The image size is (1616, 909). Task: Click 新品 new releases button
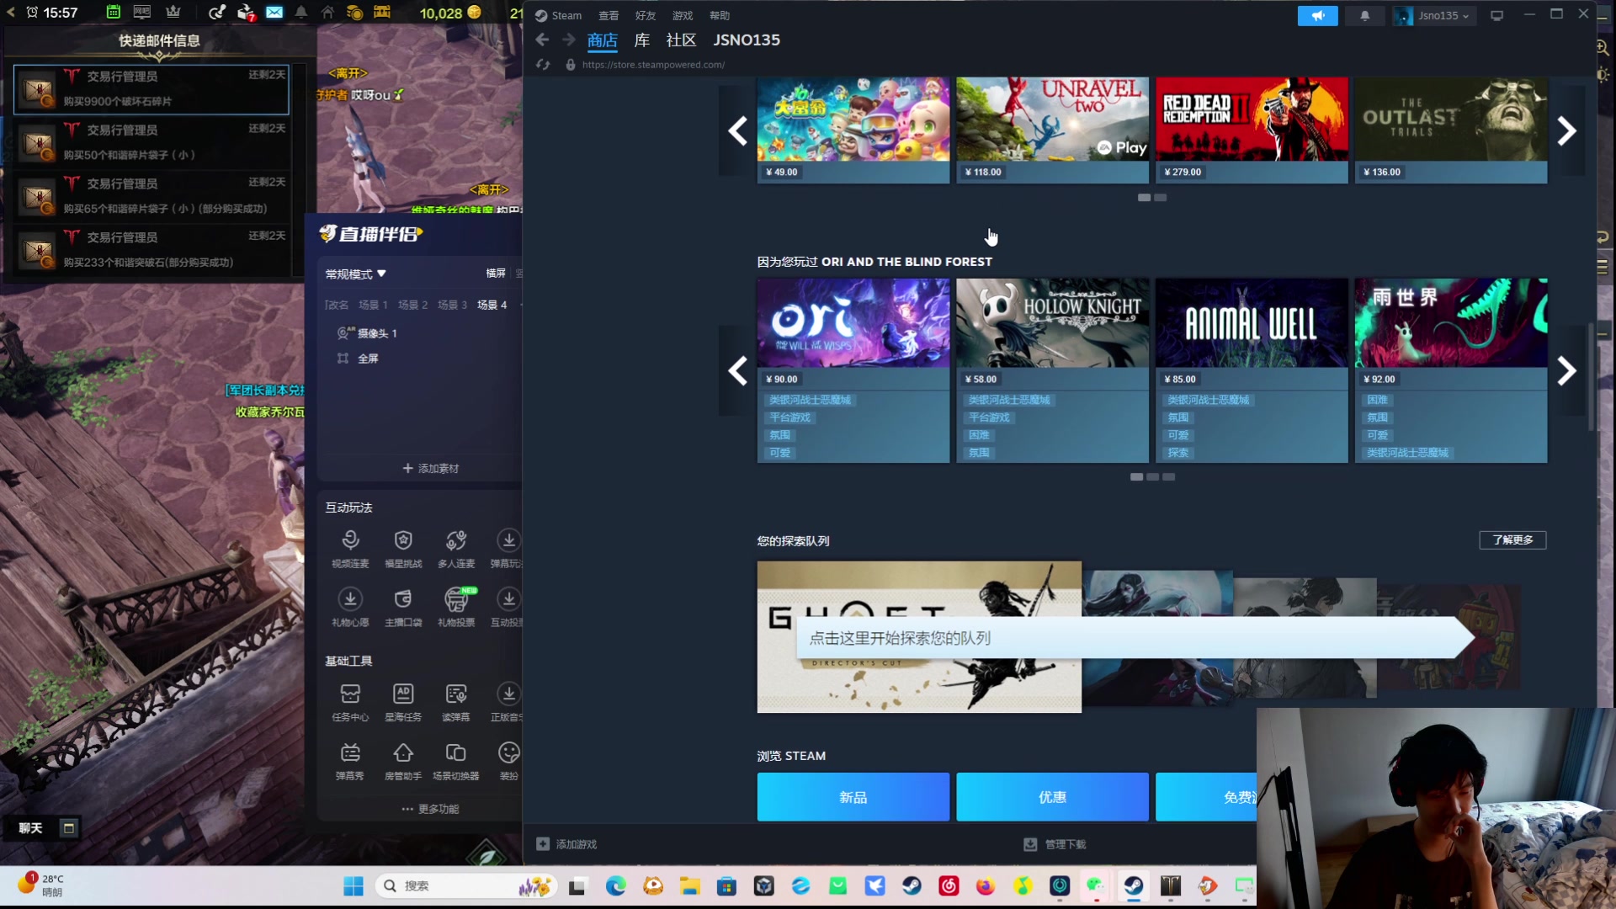click(853, 796)
